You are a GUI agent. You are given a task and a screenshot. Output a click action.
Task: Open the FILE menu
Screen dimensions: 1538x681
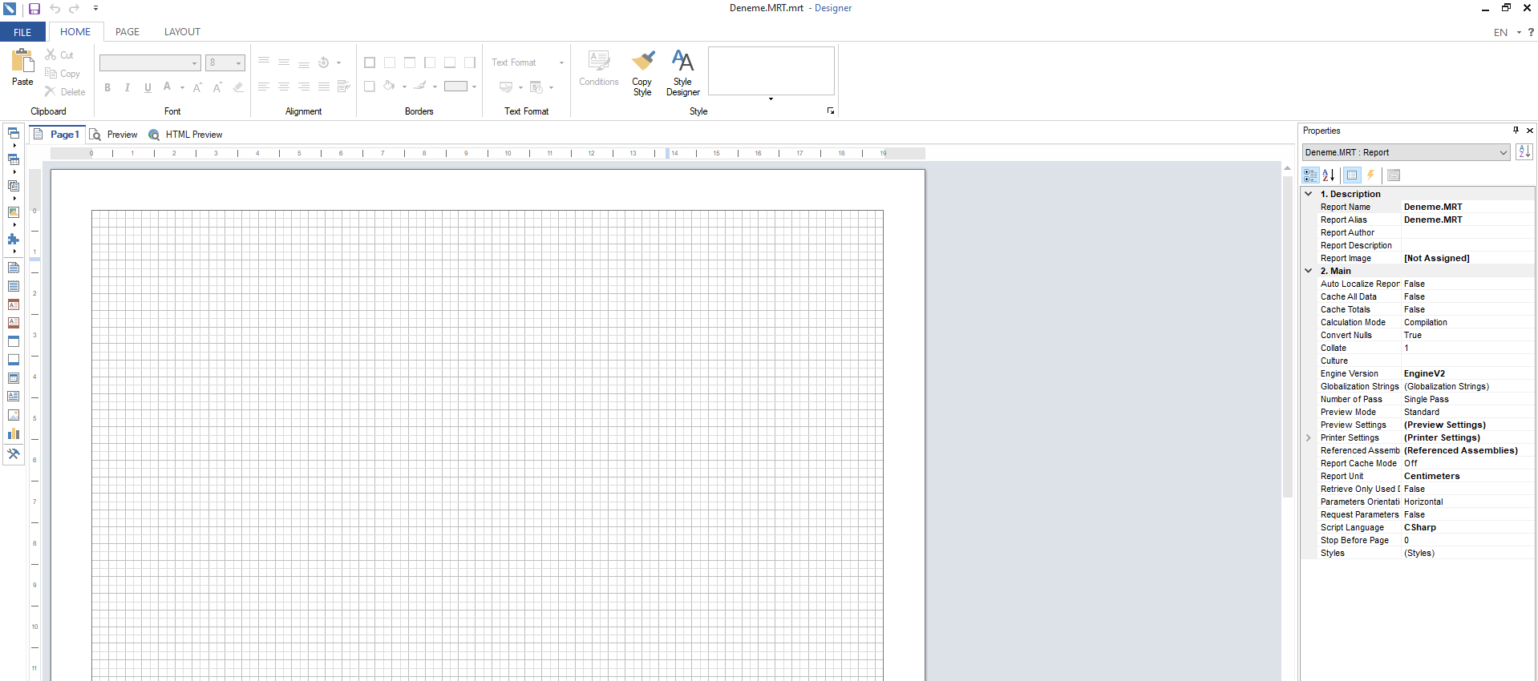pos(22,32)
